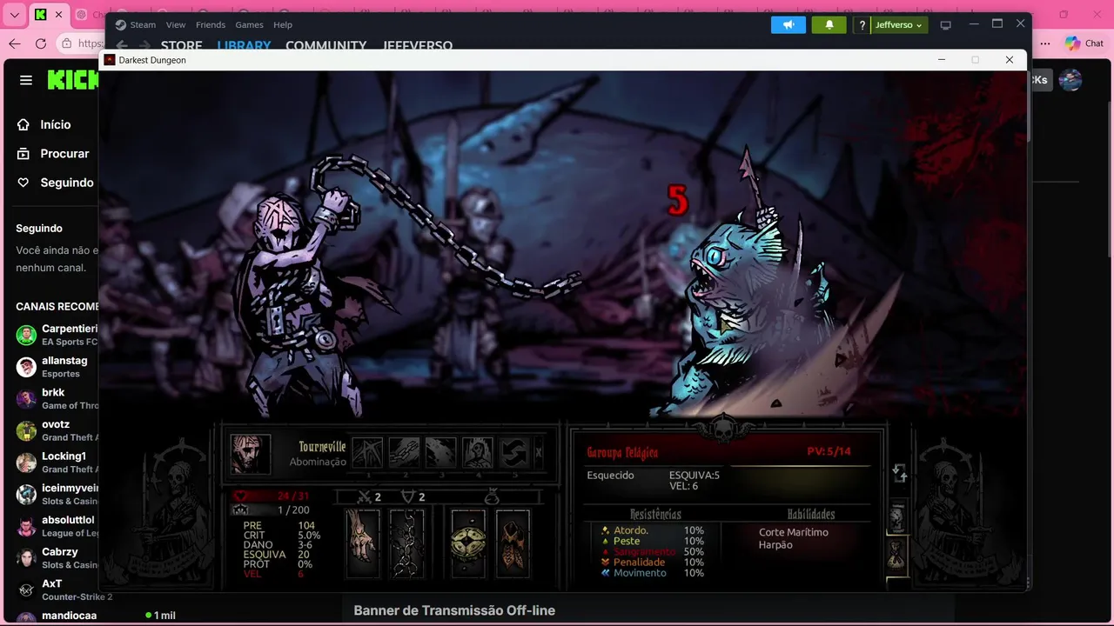
Task: Click Steam's blue announcements megaphone button
Action: [x=789, y=24]
